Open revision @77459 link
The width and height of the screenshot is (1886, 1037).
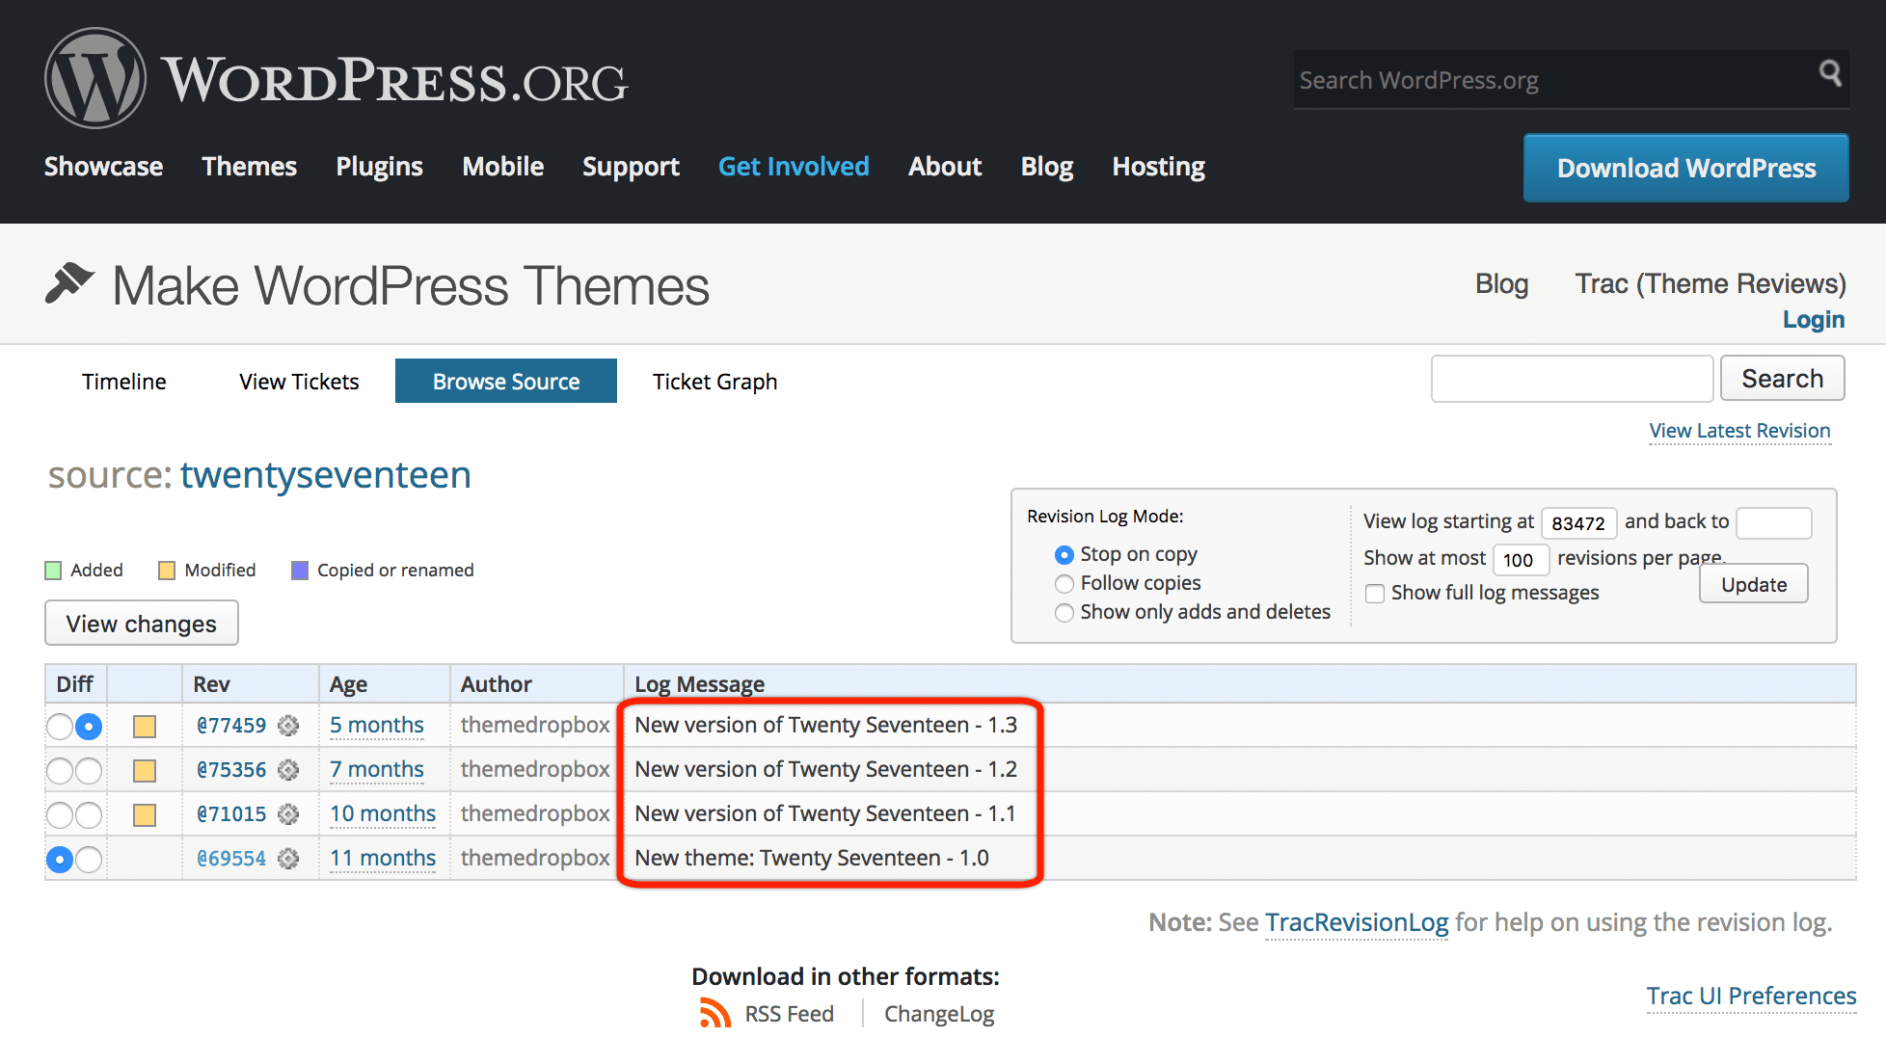click(x=231, y=726)
